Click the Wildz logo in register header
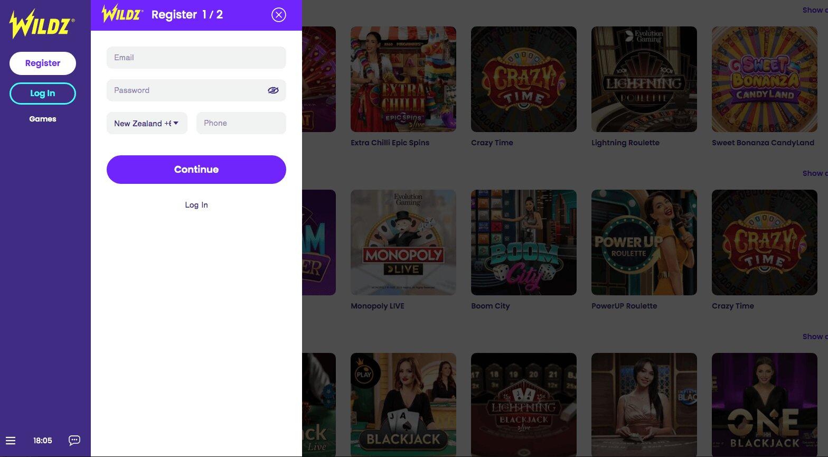 pyautogui.click(x=122, y=14)
